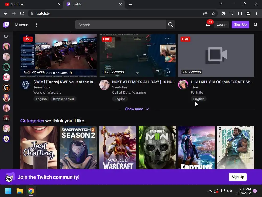Click the volume icon in system tray
The image size is (262, 197).
pyautogui.click(x=230, y=191)
